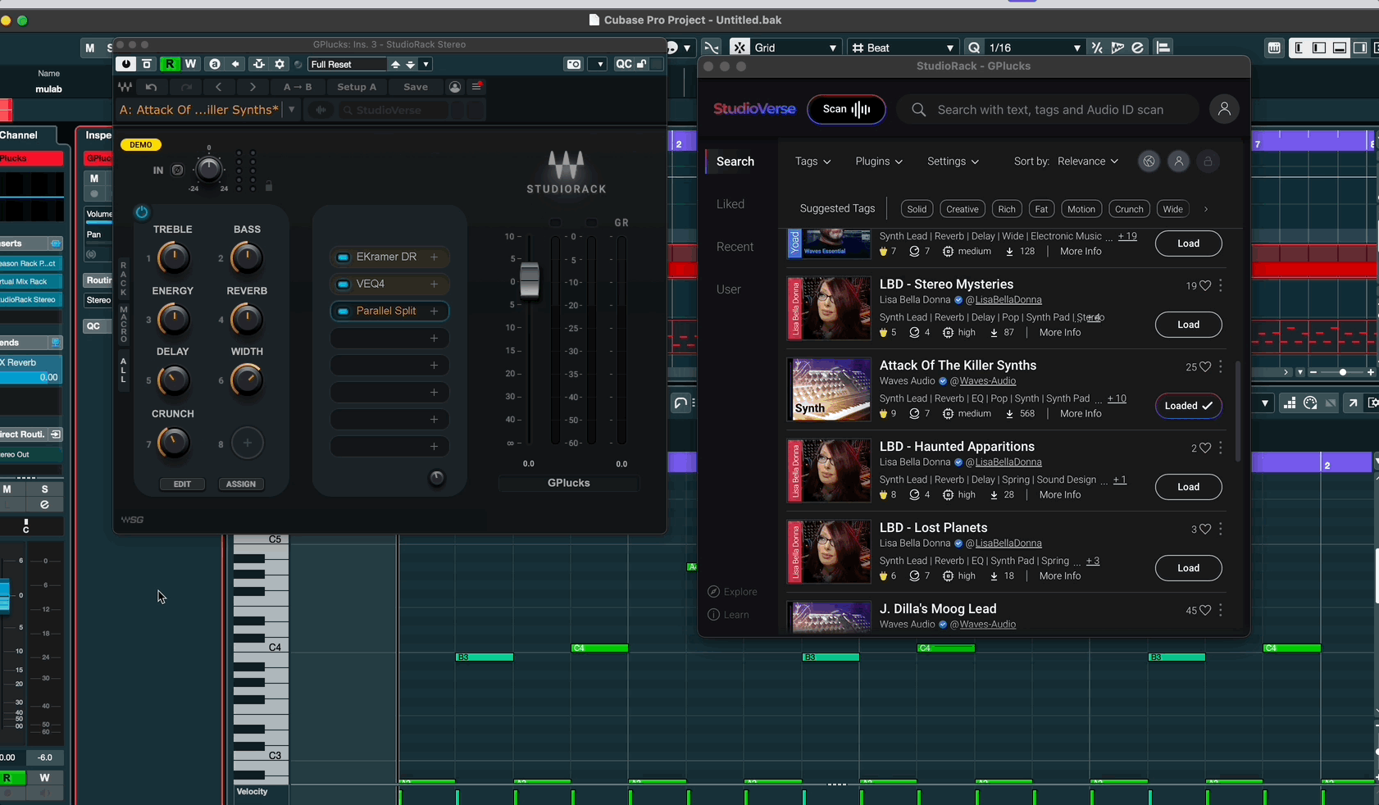Bypass the StudioRack plugin with the power icon
Screen dimensions: 1379x805
pyautogui.click(x=125, y=64)
